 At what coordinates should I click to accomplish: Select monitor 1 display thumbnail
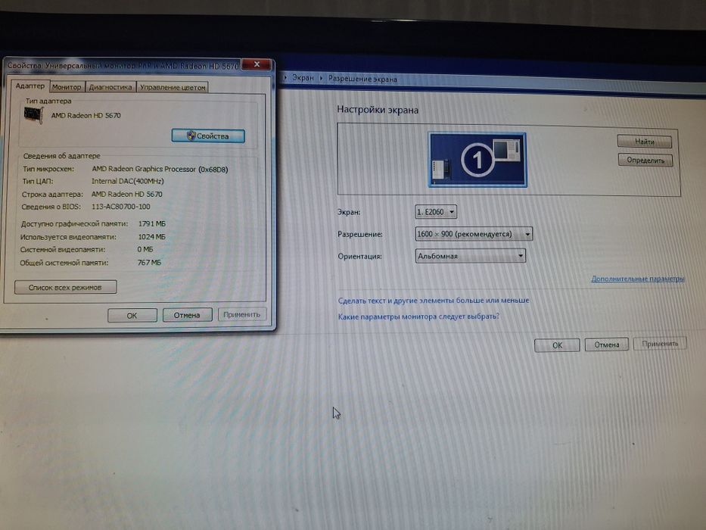(477, 159)
